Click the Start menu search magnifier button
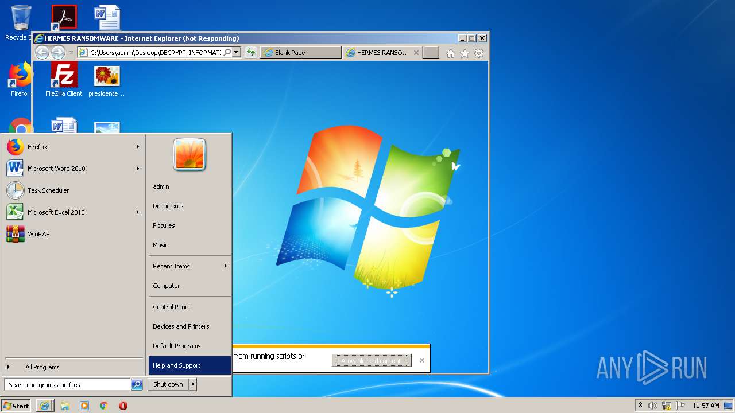This screenshot has width=735, height=413. click(x=137, y=385)
